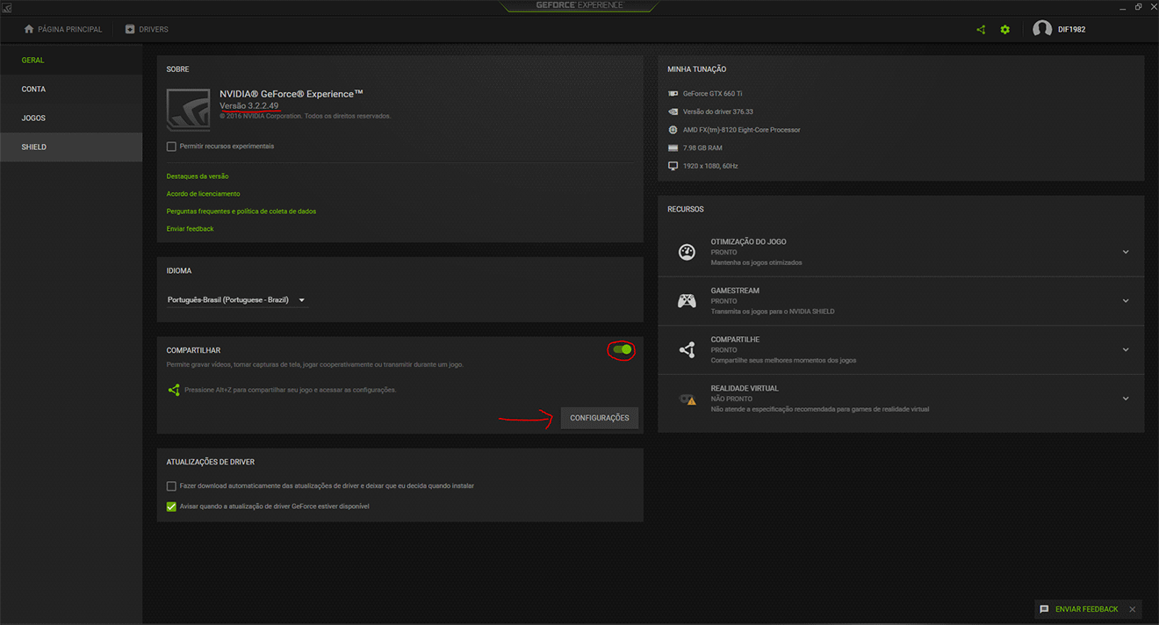Viewport: 1159px width, 625px height.
Task: Select Geral in the sidebar
Action: (x=71, y=60)
